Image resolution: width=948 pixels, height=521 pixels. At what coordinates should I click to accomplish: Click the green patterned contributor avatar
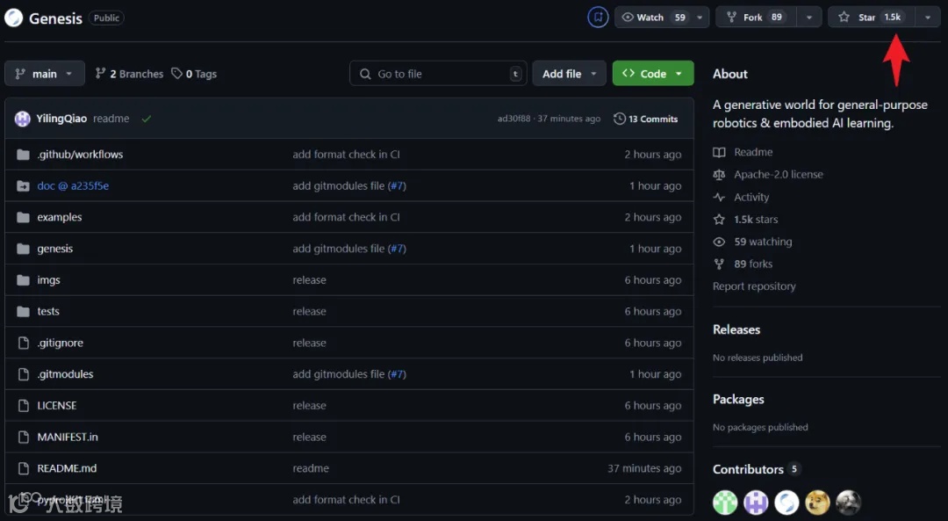click(x=725, y=503)
